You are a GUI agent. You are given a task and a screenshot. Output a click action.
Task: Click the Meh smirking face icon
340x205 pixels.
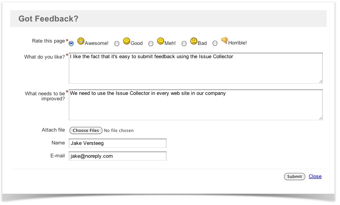(x=160, y=41)
